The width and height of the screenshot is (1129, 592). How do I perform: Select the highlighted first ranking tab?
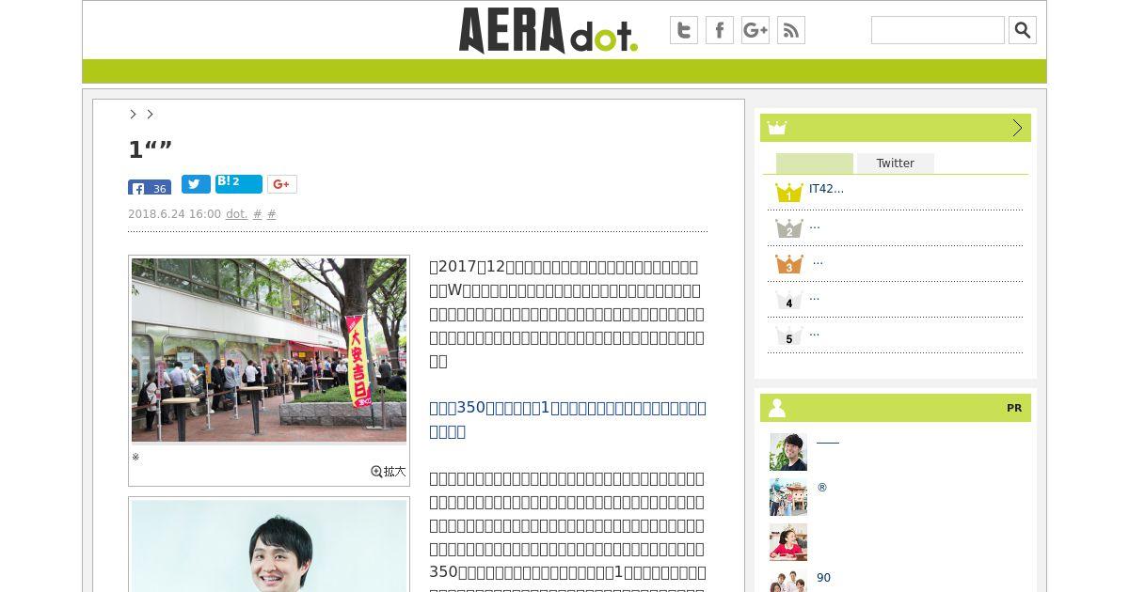coord(815,164)
